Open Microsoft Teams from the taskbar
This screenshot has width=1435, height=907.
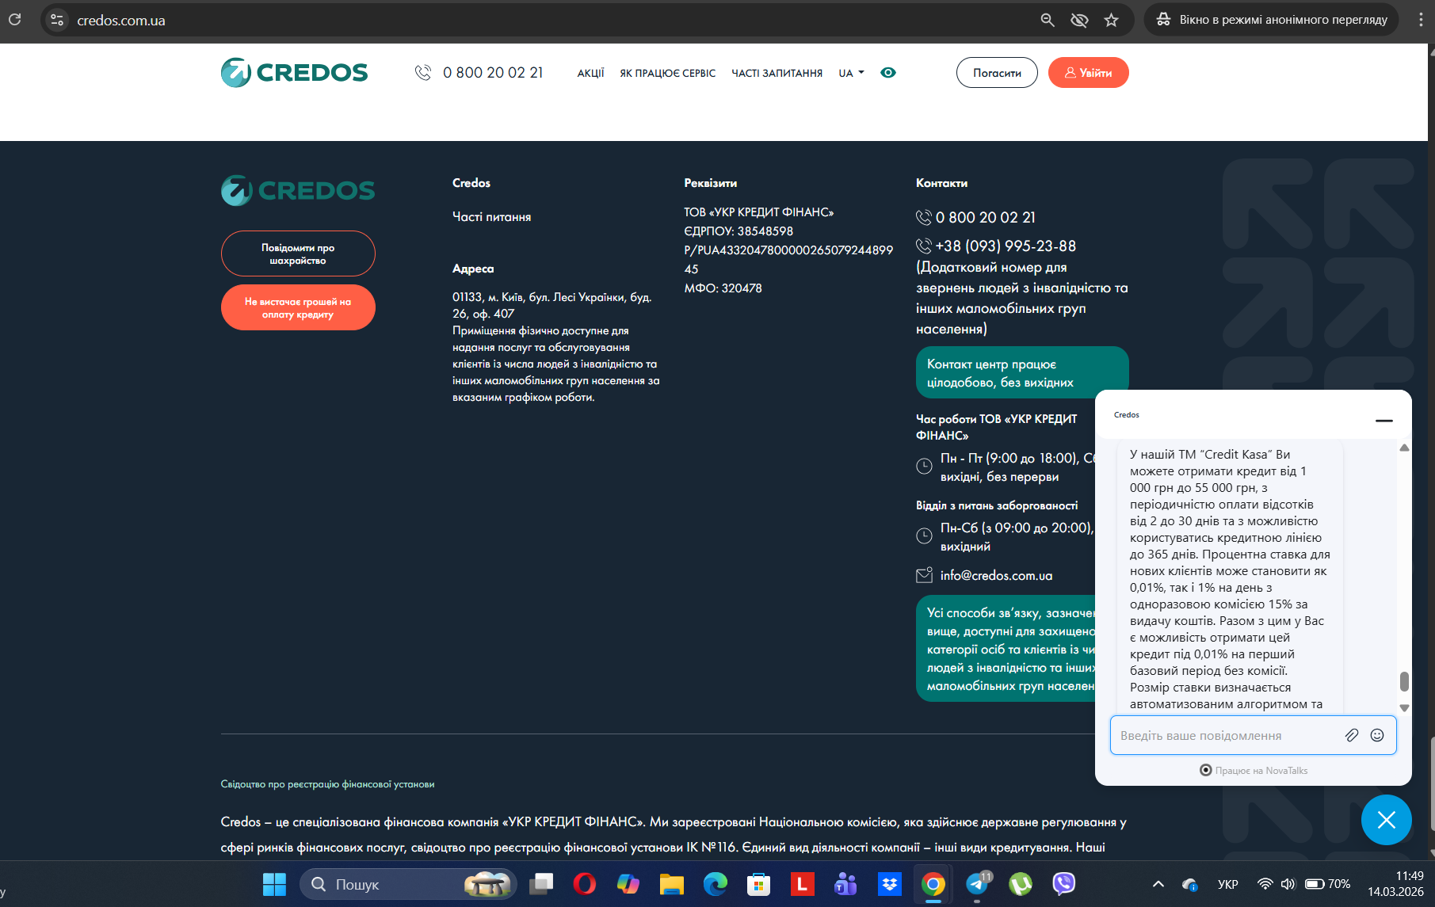point(846,884)
